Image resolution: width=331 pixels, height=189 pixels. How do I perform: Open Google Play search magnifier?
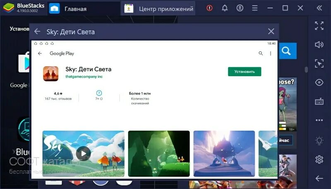coord(261,53)
